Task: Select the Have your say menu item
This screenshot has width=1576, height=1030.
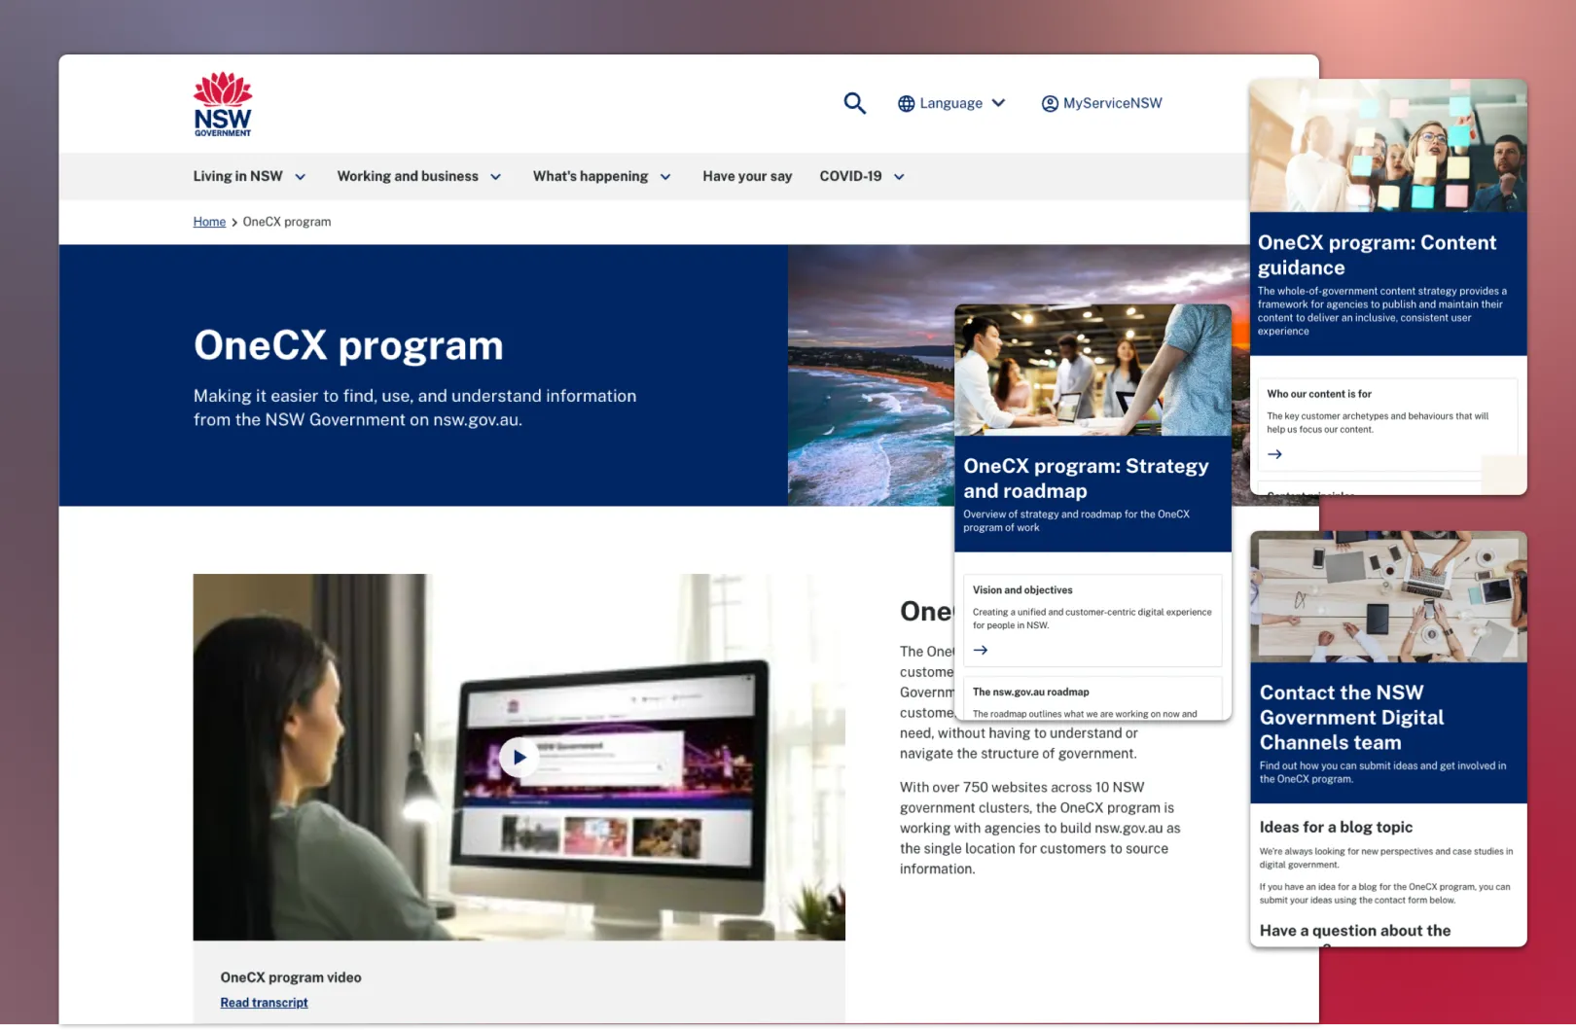Action: (747, 176)
